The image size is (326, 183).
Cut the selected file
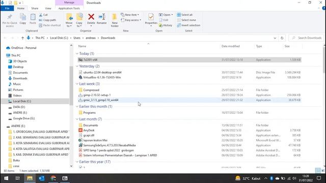coord(43,15)
